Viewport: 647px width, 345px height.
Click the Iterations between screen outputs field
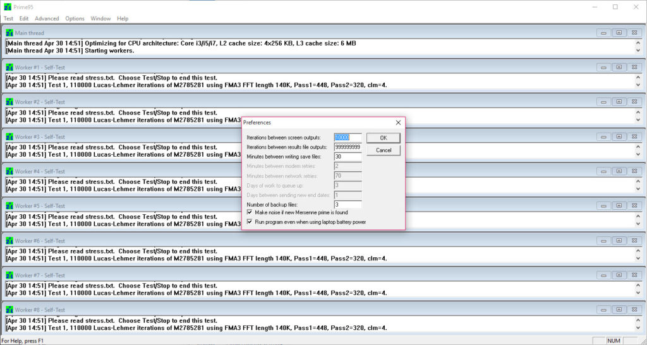point(348,137)
